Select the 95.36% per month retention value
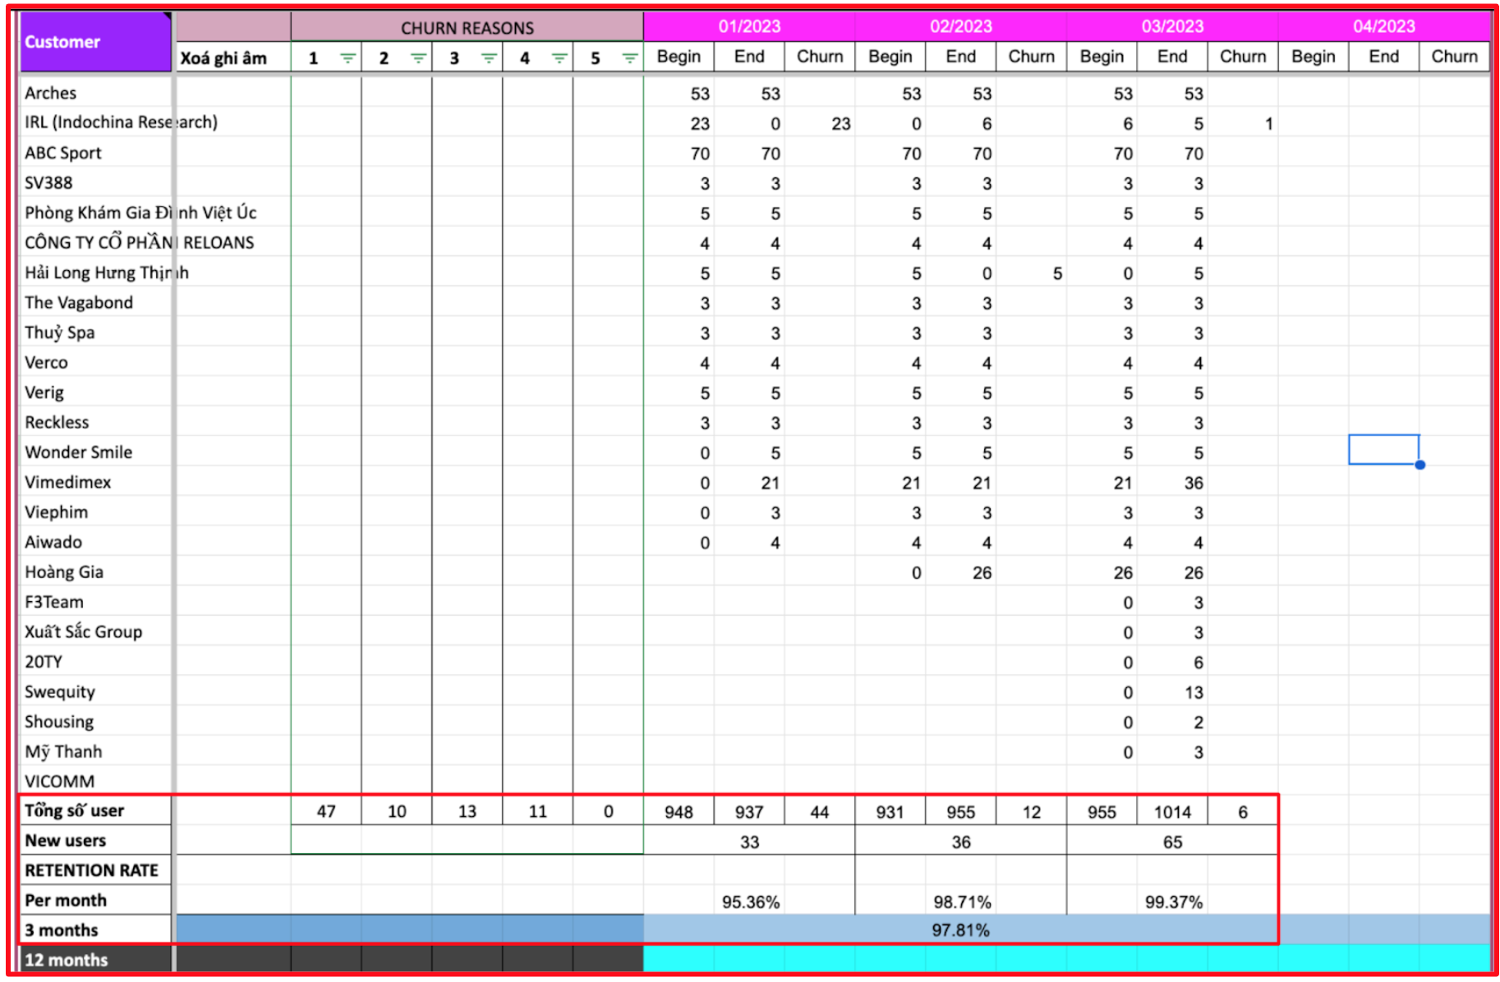The width and height of the screenshot is (1500, 982). [750, 902]
